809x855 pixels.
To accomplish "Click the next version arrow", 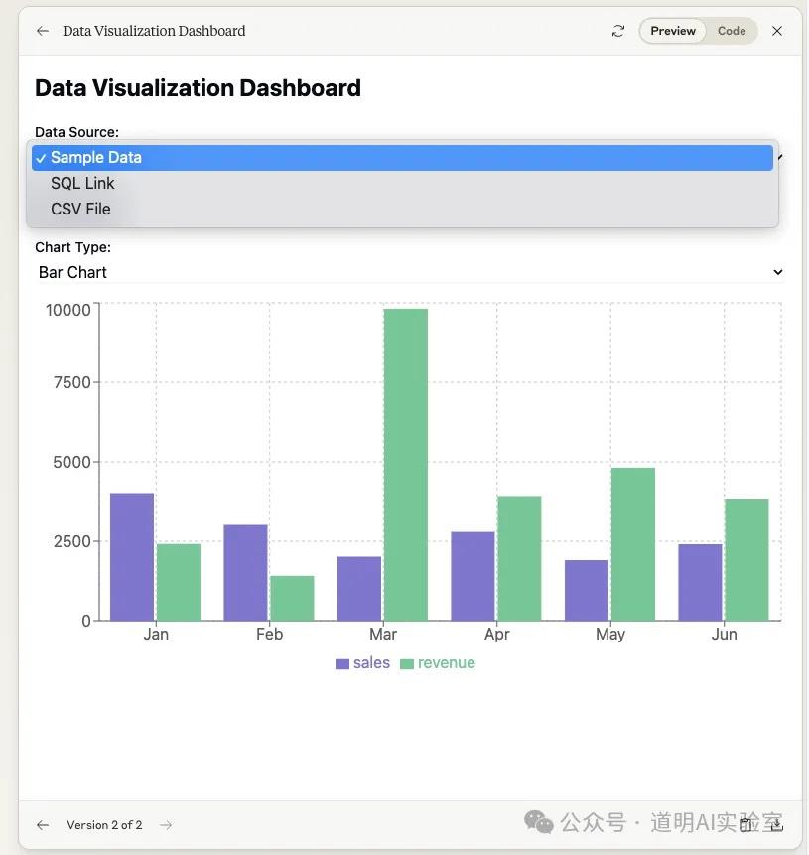I will pyautogui.click(x=166, y=825).
